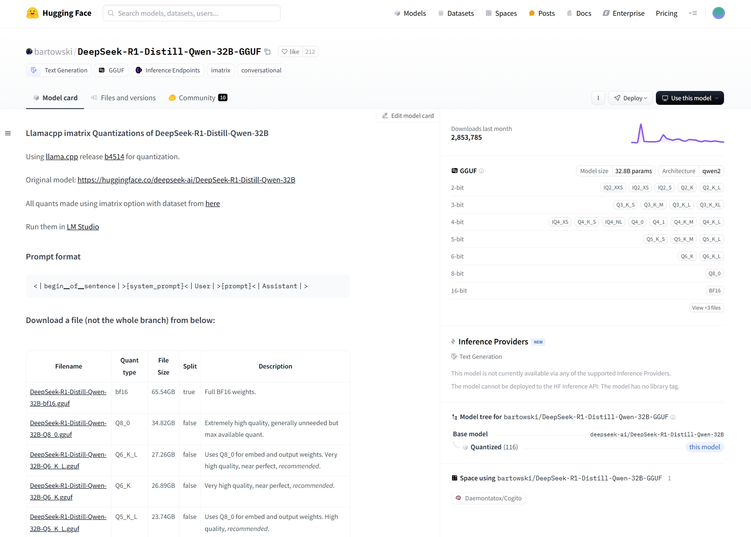Click the imatrix tag
The image size is (751, 537).
point(220,70)
